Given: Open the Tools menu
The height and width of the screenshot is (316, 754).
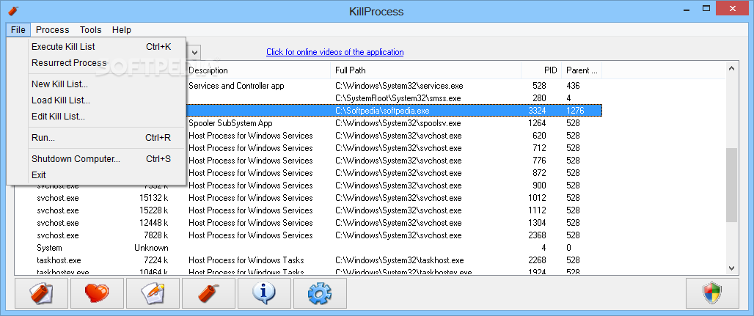Looking at the screenshot, I should 90,30.
